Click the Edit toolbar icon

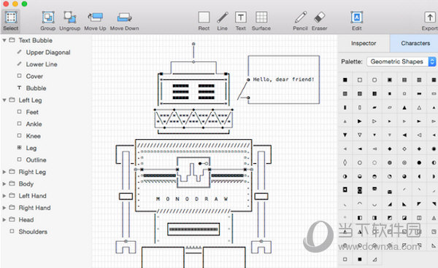(357, 20)
